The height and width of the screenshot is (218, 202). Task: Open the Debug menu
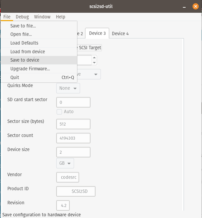[22, 17]
